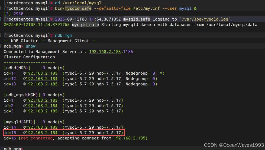Click 'Connected to Management Server at:' text
This screenshot has height=150, width=265.
[x=45, y=52]
